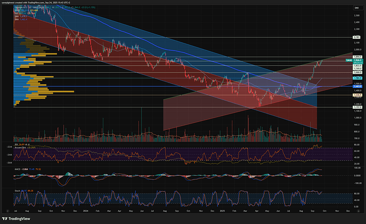Viewport: 366px width, 224px height.
Task: Open the DKK currency selector
Action: tap(356, 7)
